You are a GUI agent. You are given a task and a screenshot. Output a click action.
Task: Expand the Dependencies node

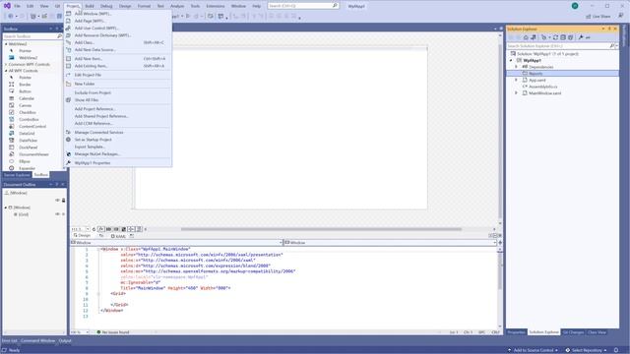pyautogui.click(x=517, y=67)
